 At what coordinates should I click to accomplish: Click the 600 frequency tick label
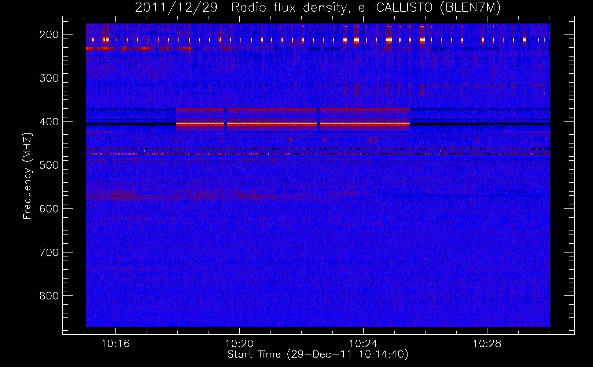[x=49, y=209]
